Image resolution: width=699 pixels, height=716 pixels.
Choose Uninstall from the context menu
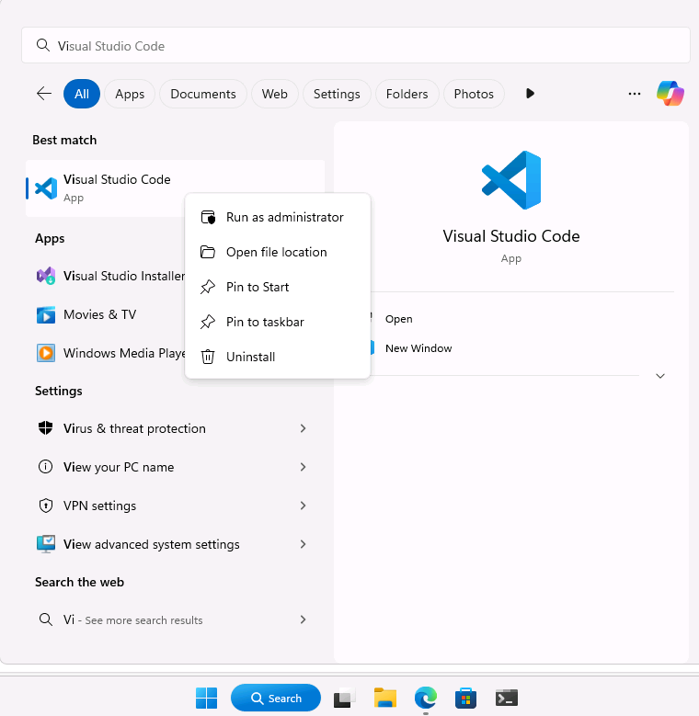[x=278, y=357]
